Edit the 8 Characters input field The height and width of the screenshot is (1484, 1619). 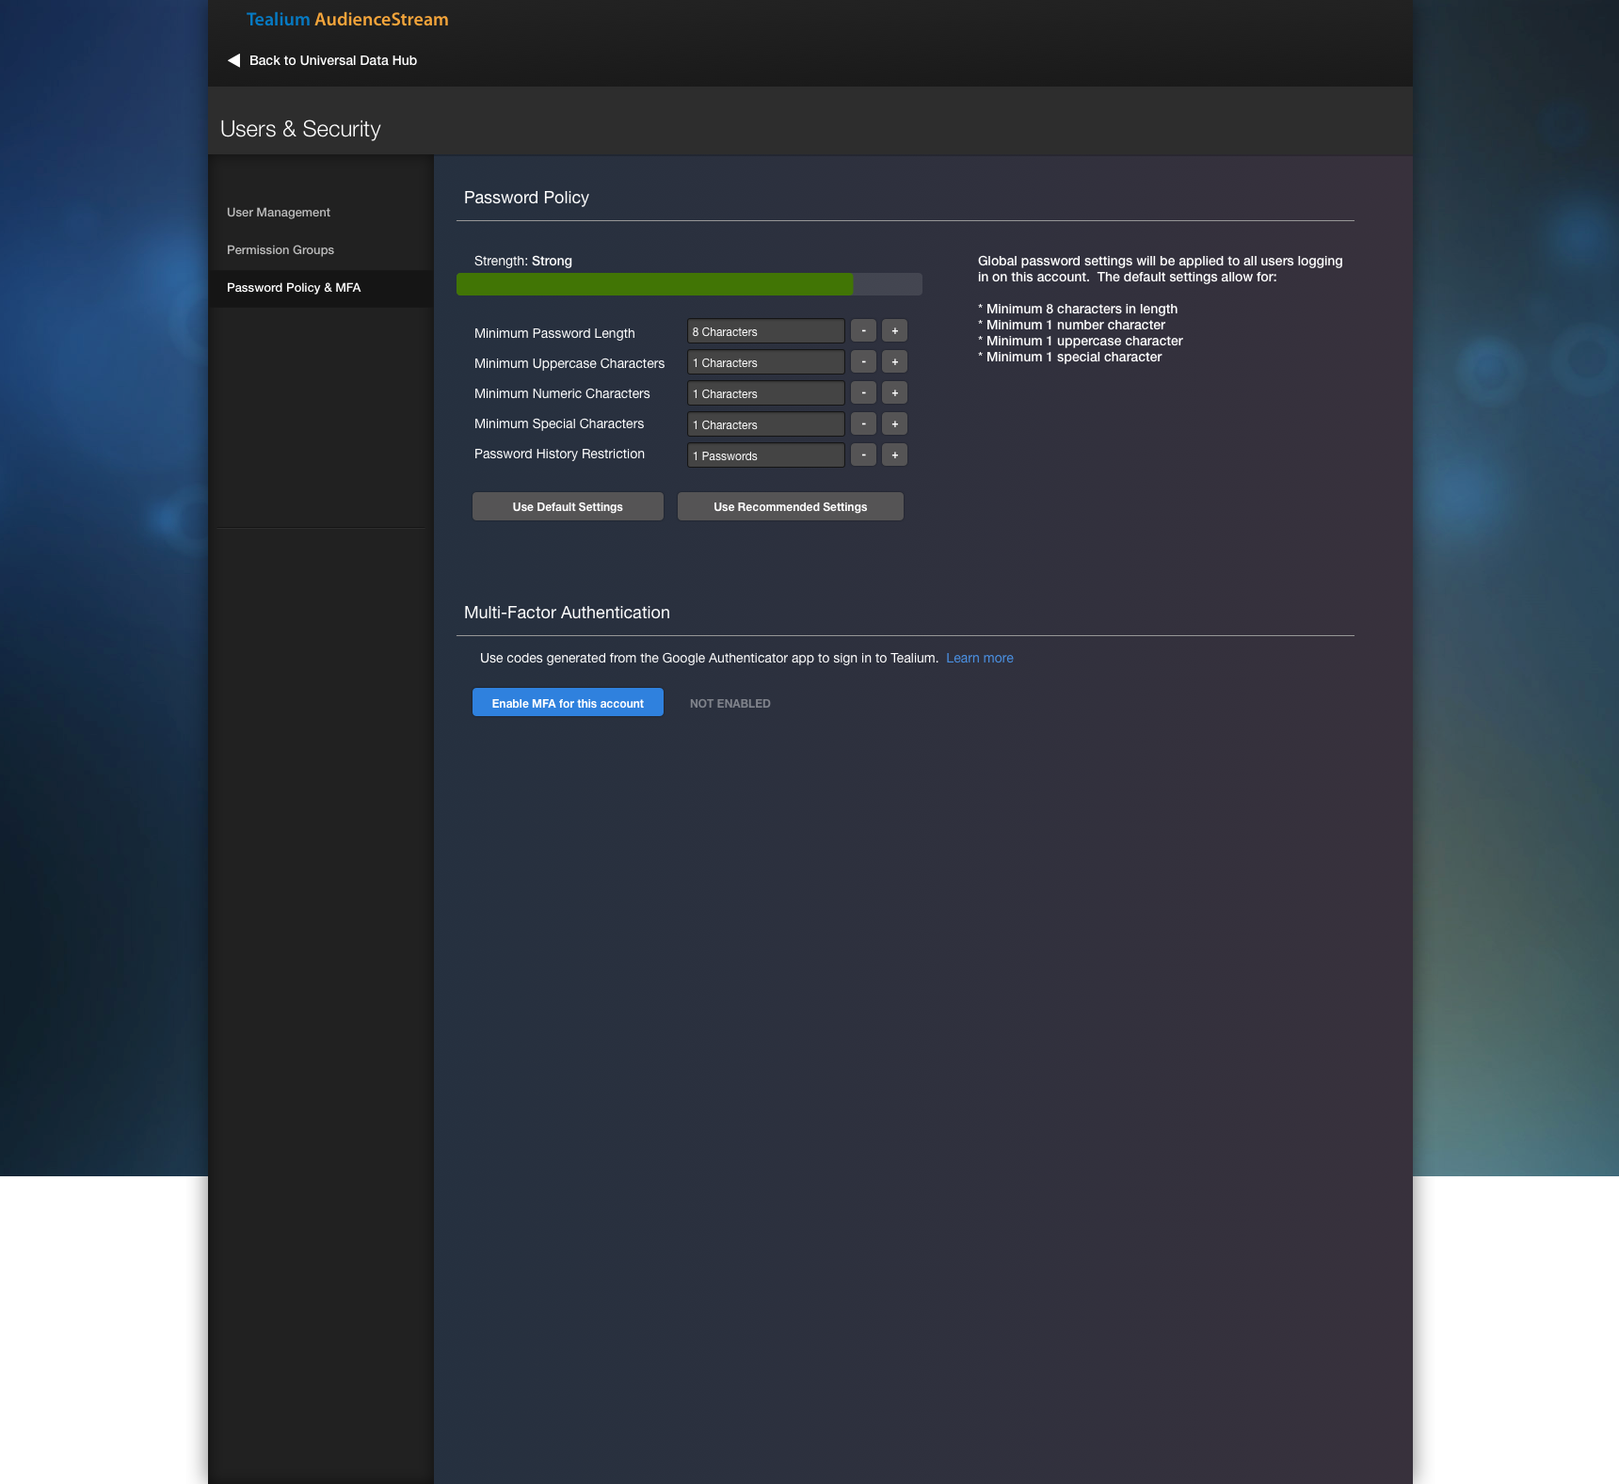tap(765, 330)
